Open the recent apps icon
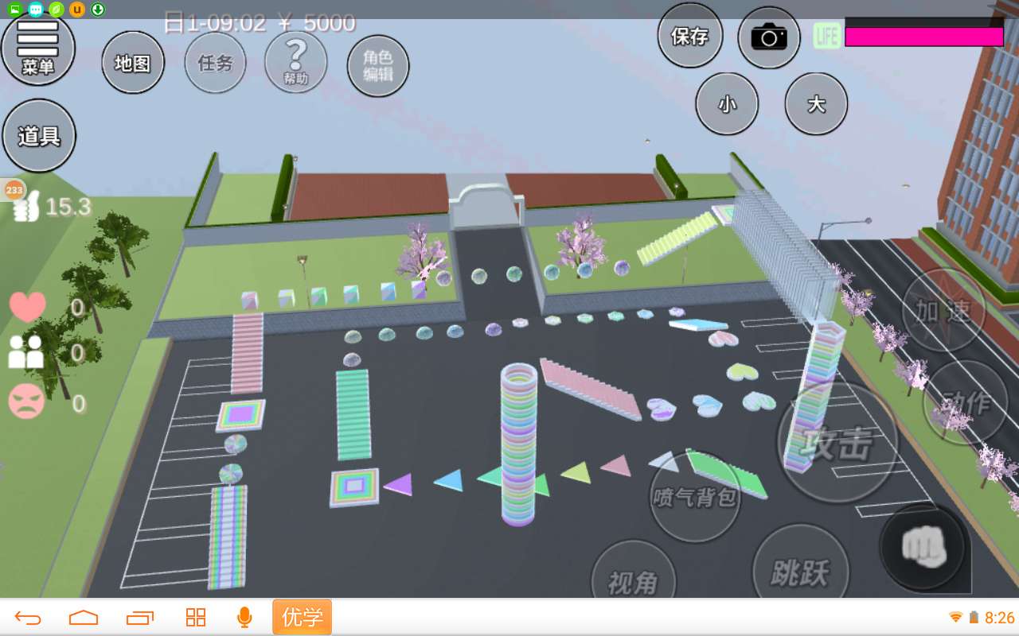1019x636 pixels. click(x=140, y=618)
